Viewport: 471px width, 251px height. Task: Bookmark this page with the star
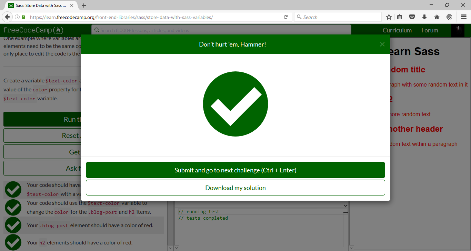(x=389, y=17)
